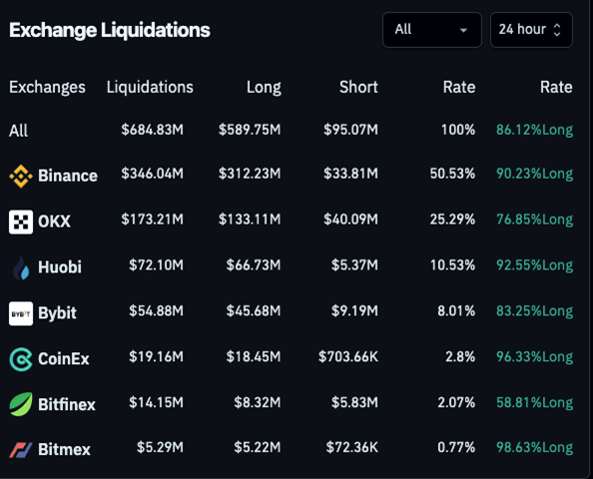Click Bybit short value $9.19M
This screenshot has width=593, height=479.
(x=354, y=310)
